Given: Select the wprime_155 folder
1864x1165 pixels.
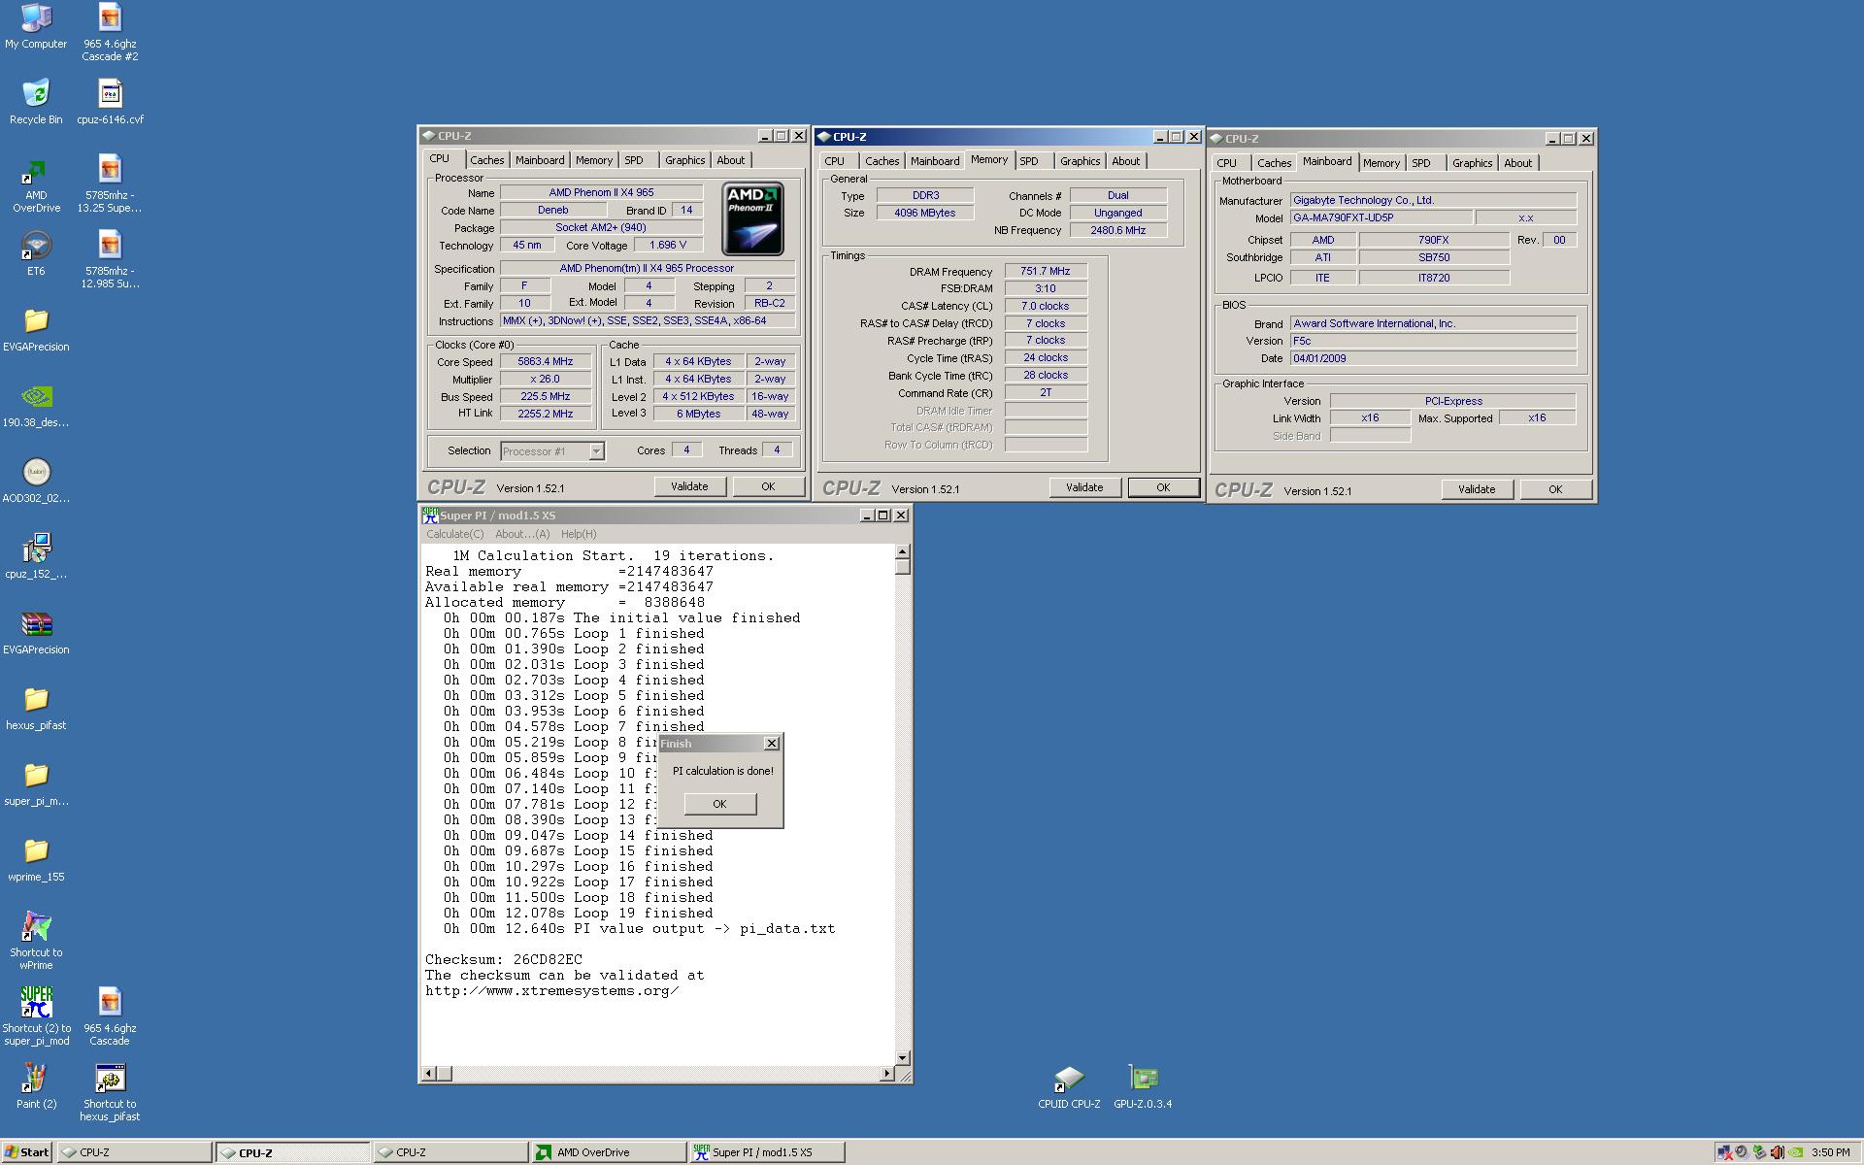Looking at the screenshot, I should [x=36, y=859].
